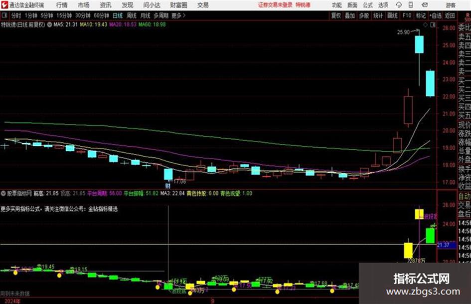Switch to the 30分钟 period
This screenshot has height=304, width=471.
(x=83, y=15)
